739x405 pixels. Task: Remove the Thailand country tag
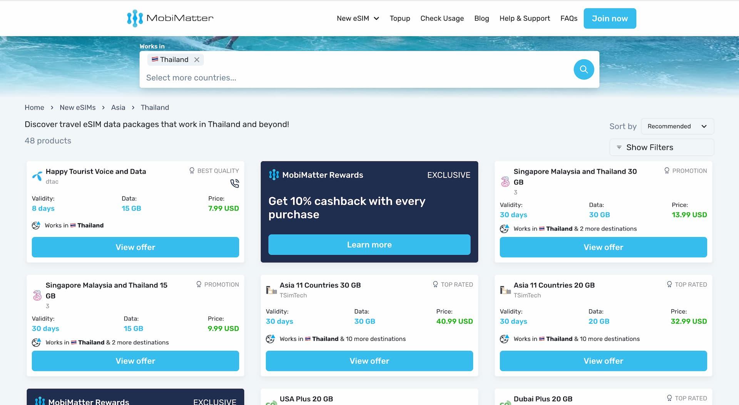coord(197,60)
